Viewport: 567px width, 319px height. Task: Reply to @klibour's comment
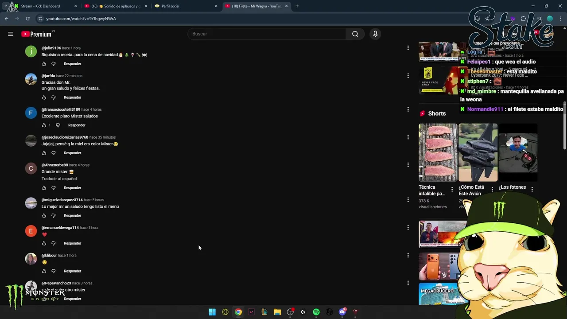(x=72, y=271)
